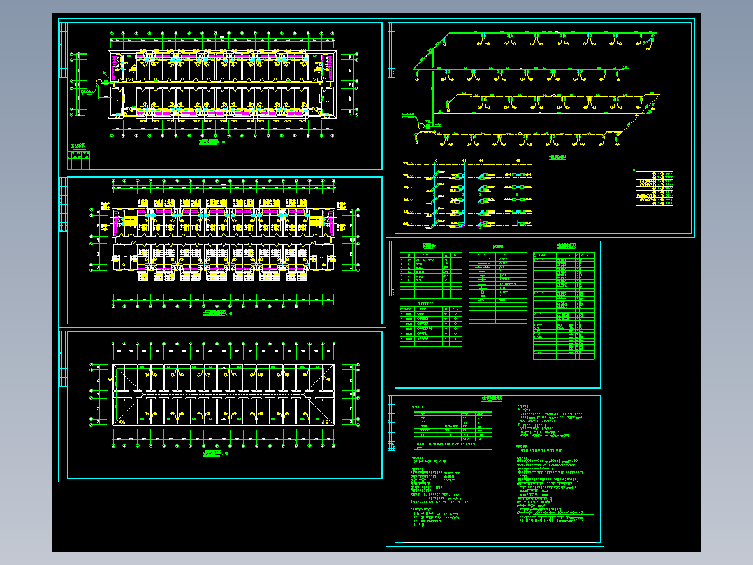Click the riser diagram with dashed floor lines
This screenshot has height=565, width=753.
click(468, 193)
